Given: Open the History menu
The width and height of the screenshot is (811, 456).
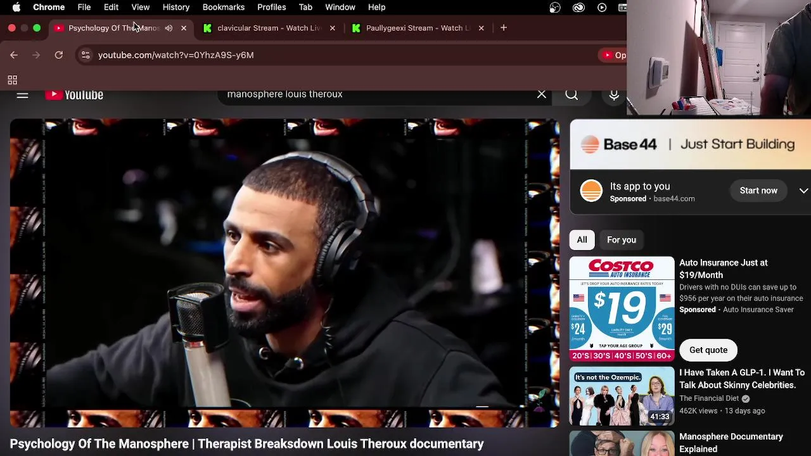Looking at the screenshot, I should point(176,7).
